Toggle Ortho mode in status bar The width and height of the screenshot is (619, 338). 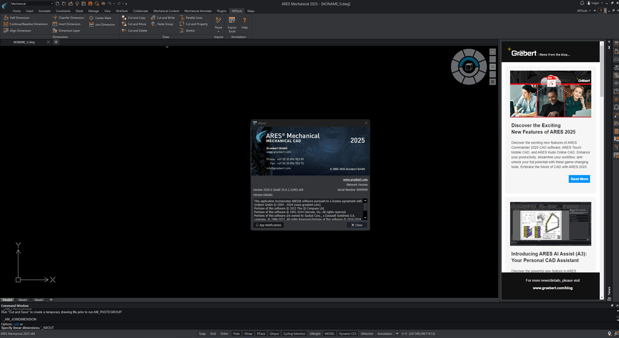click(224, 334)
